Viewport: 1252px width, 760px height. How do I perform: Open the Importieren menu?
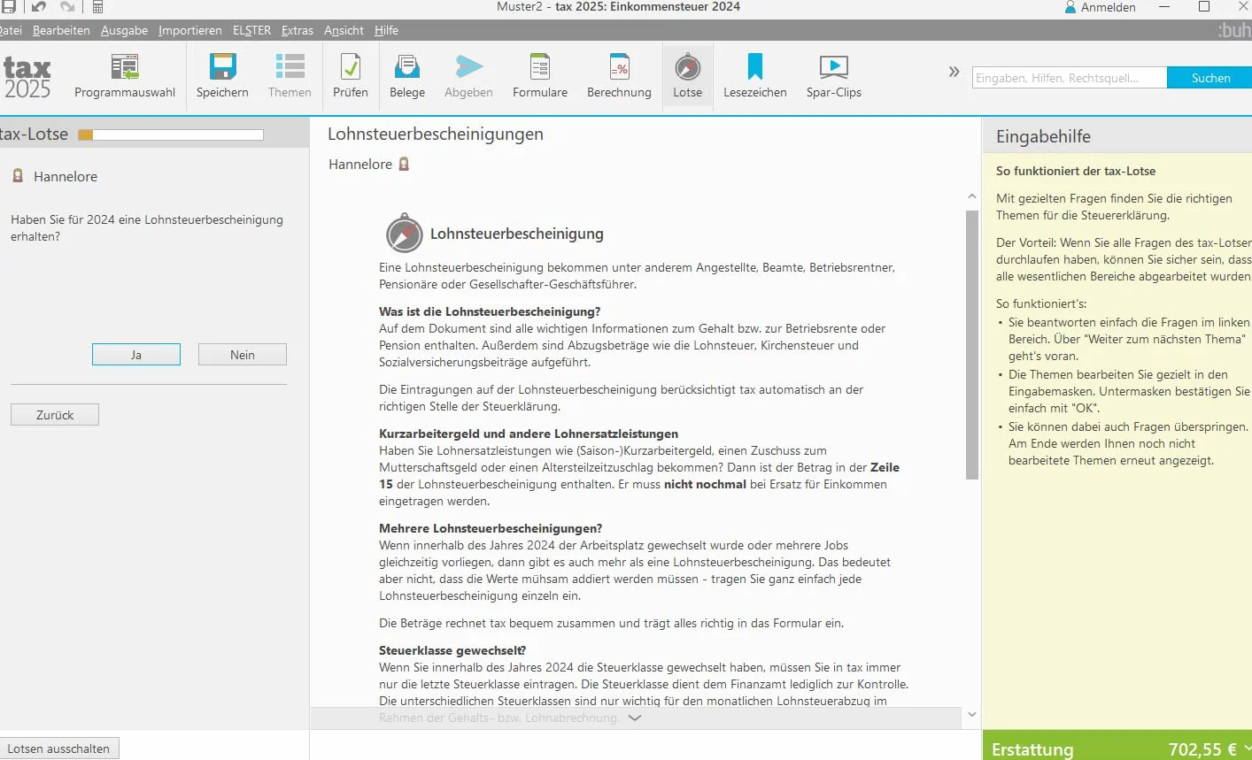point(189,30)
